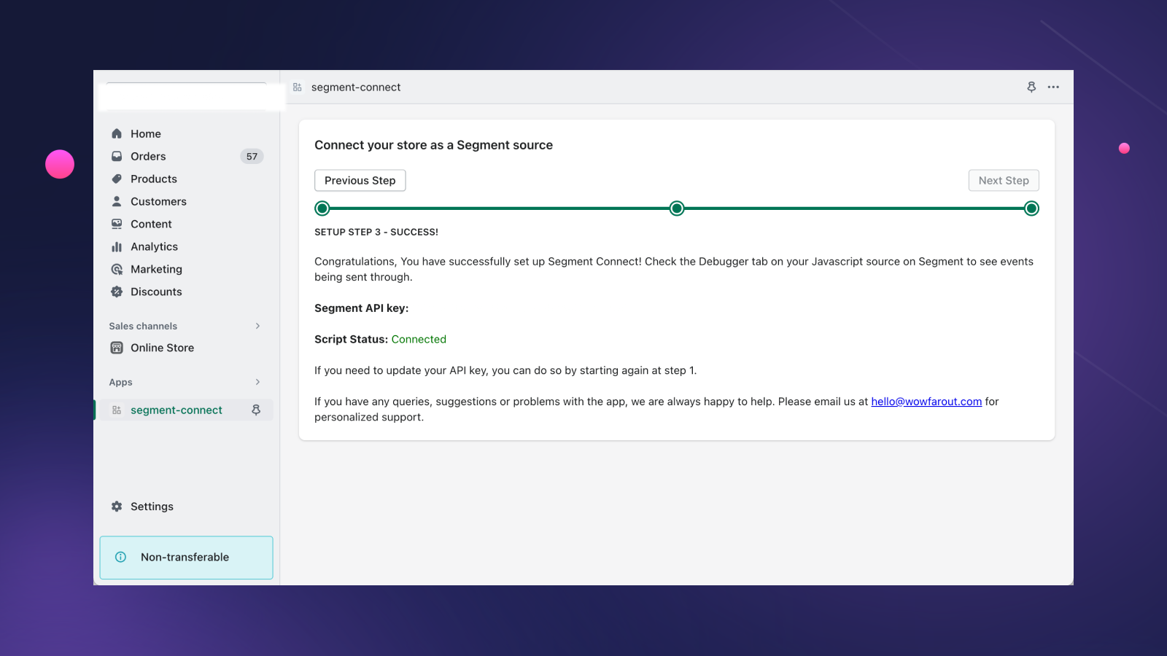Expand the Apps section chevron
This screenshot has width=1167, height=656.
point(257,382)
